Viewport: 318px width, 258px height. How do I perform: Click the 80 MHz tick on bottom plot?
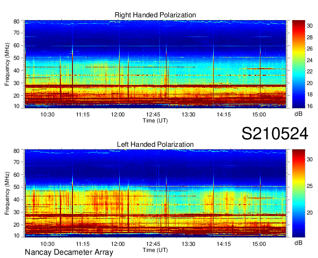(16, 151)
